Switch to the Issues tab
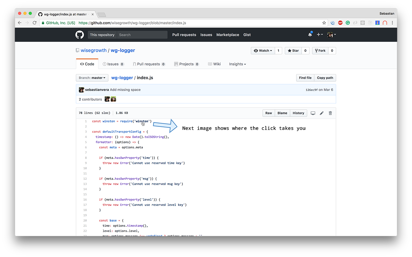Image resolution: width=412 pixels, height=257 pixels. 113,64
